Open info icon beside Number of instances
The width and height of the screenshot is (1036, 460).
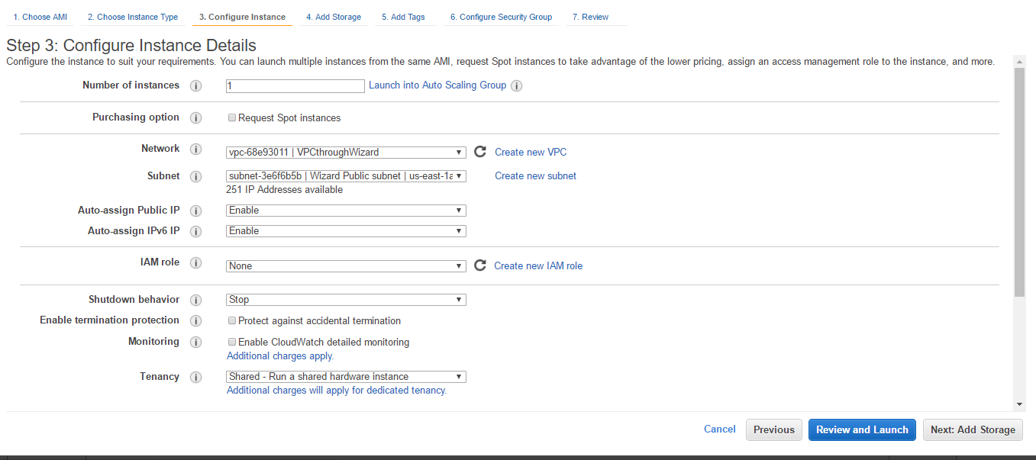(x=195, y=86)
